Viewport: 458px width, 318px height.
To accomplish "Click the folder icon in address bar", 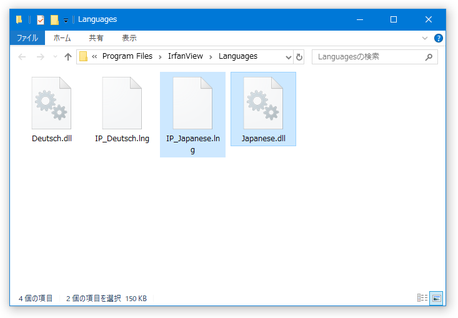I will point(83,56).
